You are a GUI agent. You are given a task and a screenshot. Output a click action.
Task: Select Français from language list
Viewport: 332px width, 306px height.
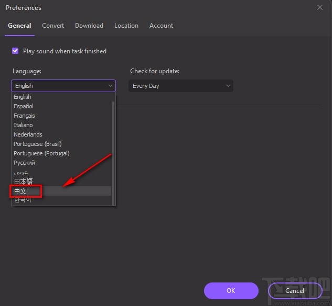coord(24,116)
